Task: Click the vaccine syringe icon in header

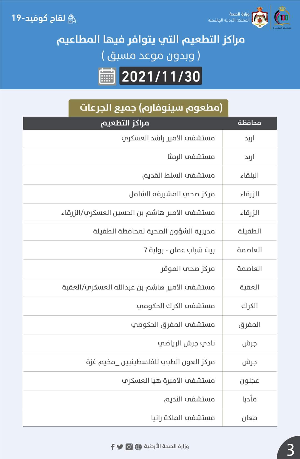Action: pos(72,19)
